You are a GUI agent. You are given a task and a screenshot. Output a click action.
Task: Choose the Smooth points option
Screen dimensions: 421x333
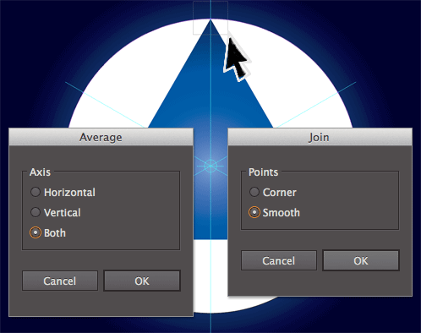pos(254,212)
